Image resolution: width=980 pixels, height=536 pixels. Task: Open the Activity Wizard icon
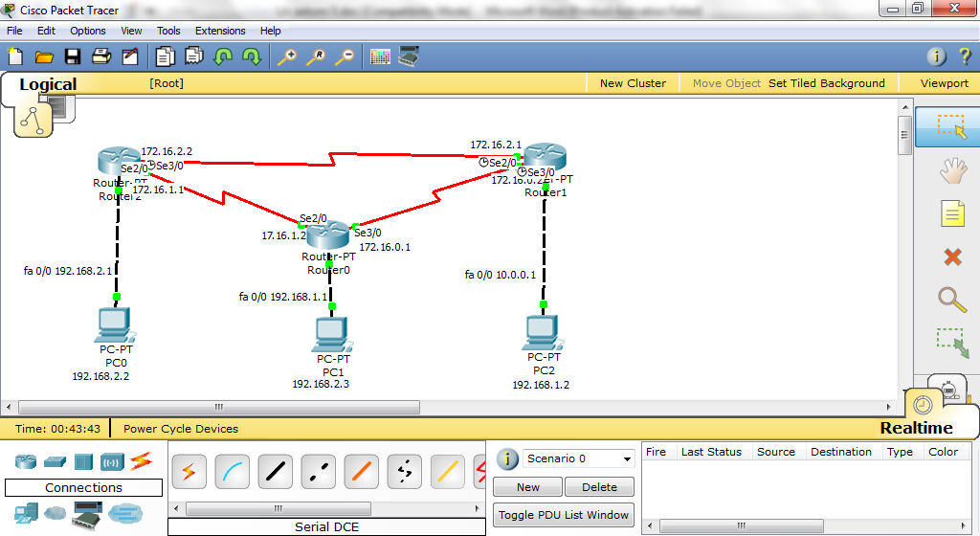tap(130, 56)
